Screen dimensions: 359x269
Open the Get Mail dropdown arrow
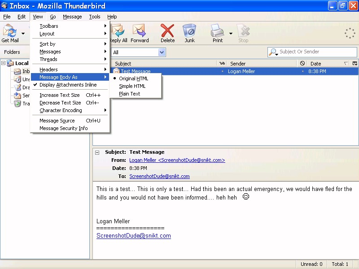pos(23,33)
